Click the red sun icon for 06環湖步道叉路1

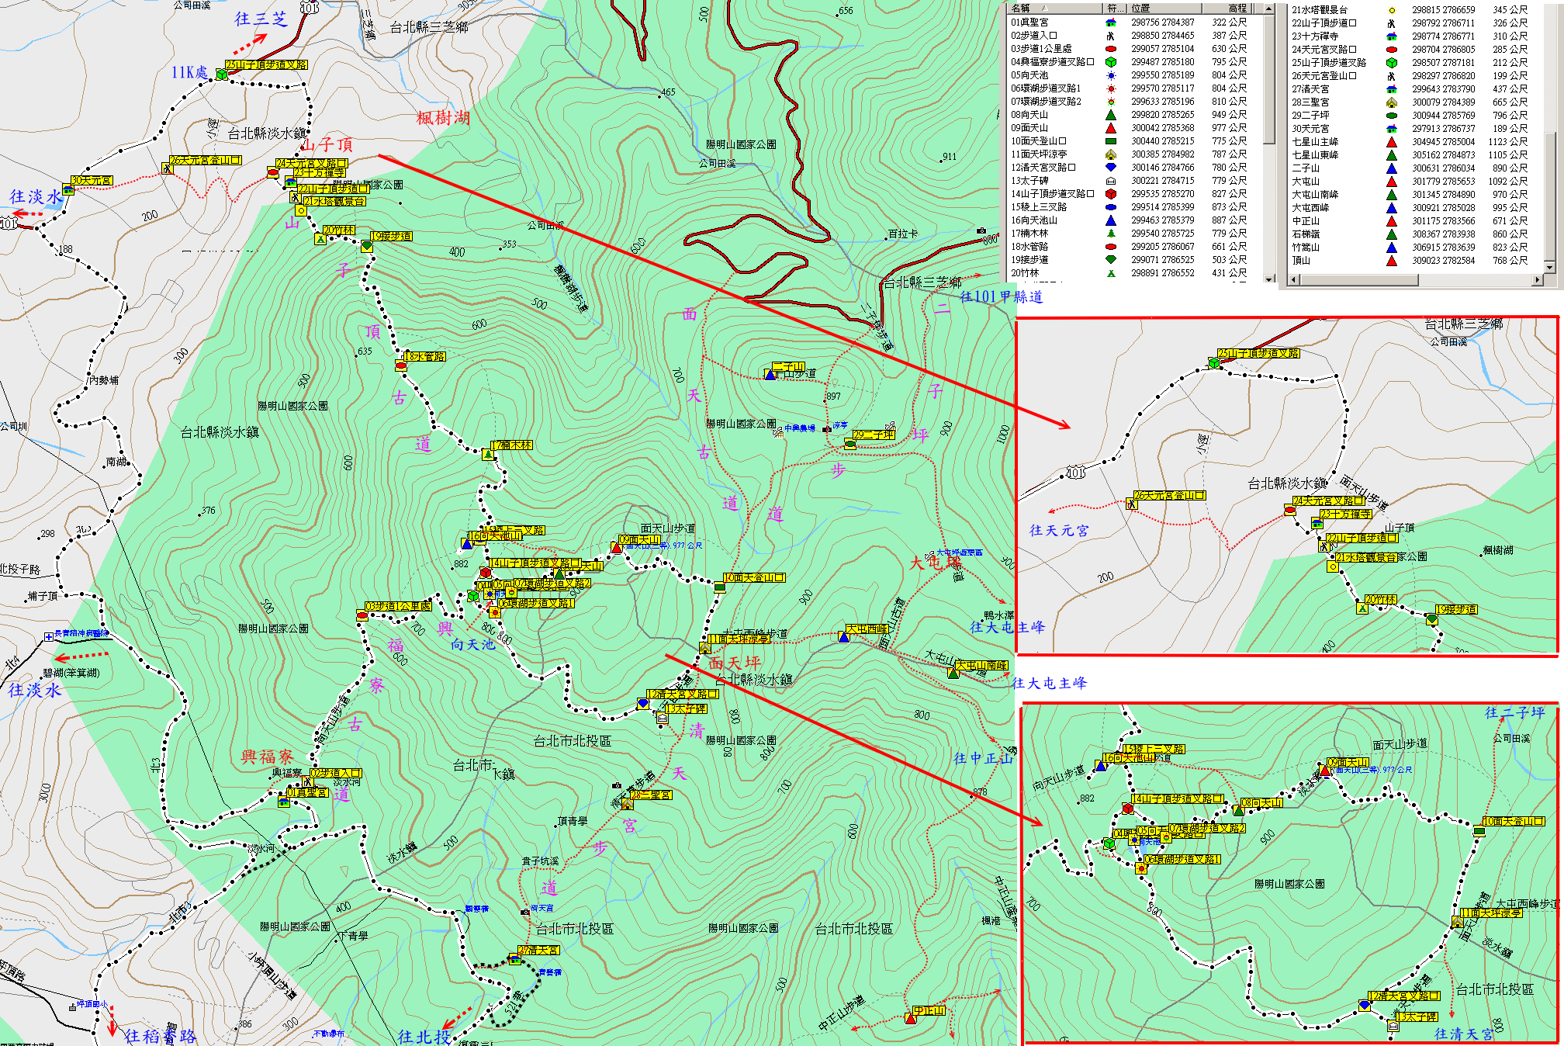(x=1110, y=88)
